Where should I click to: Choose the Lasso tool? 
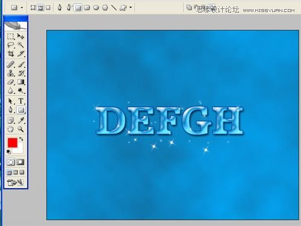pyautogui.click(x=11, y=45)
